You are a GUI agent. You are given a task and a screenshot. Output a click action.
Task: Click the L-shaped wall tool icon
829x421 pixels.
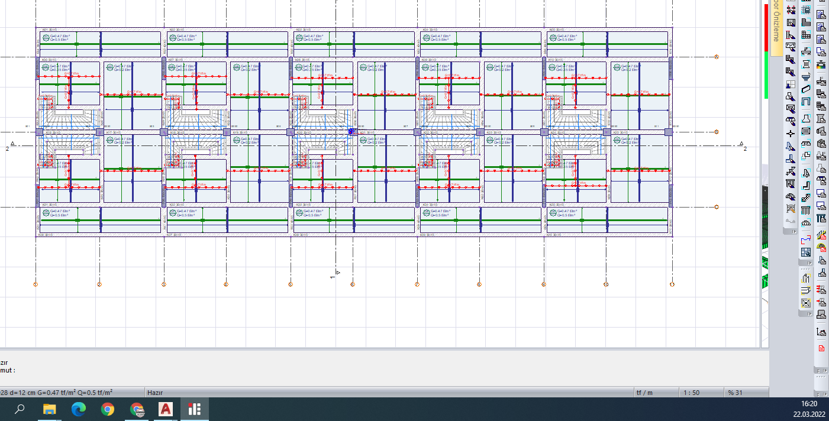[806, 185]
